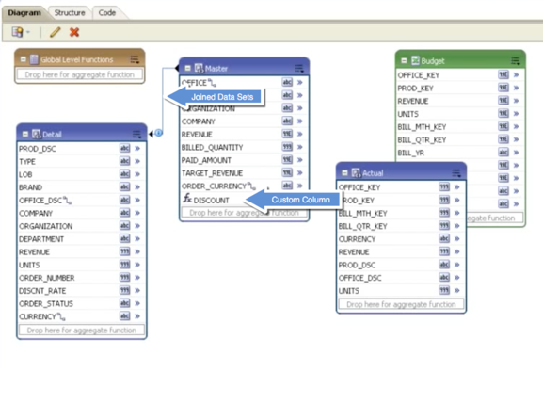Image resolution: width=543 pixels, height=404 pixels.
Task: Collapse the Master data set box
Action: (187, 68)
